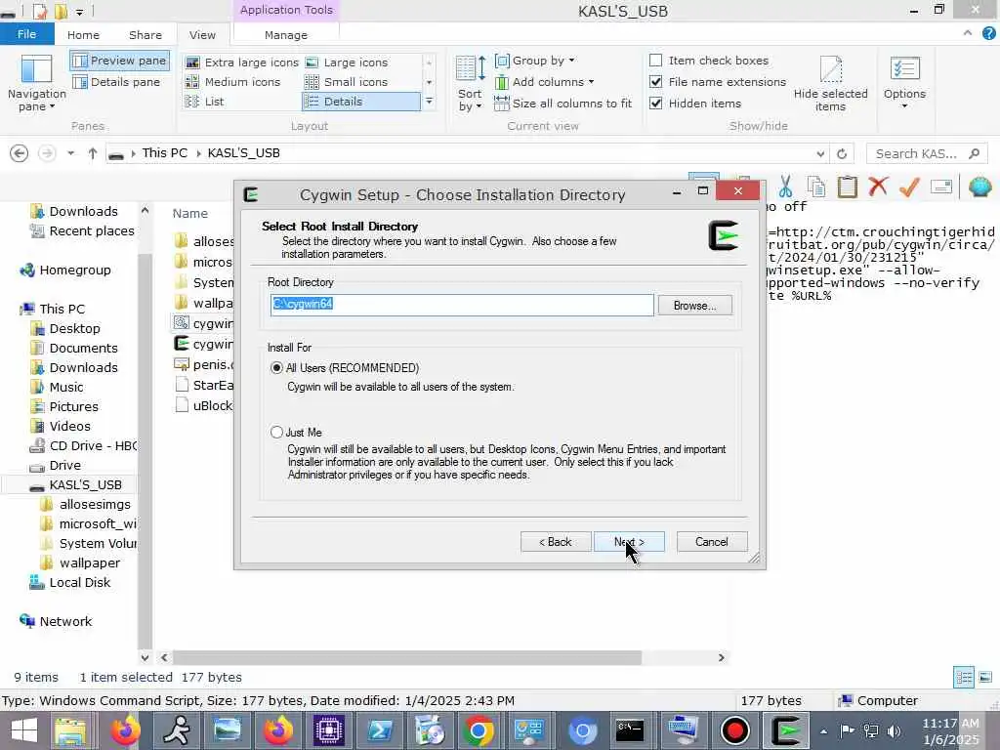The width and height of the screenshot is (1000, 750).
Task: Switch to large thumbnails view icon in status bar
Action: (985, 678)
